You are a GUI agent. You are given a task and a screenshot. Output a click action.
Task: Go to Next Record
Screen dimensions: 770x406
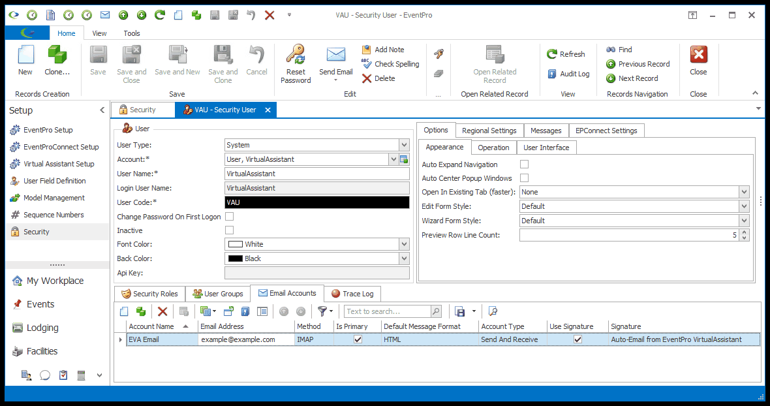click(632, 78)
